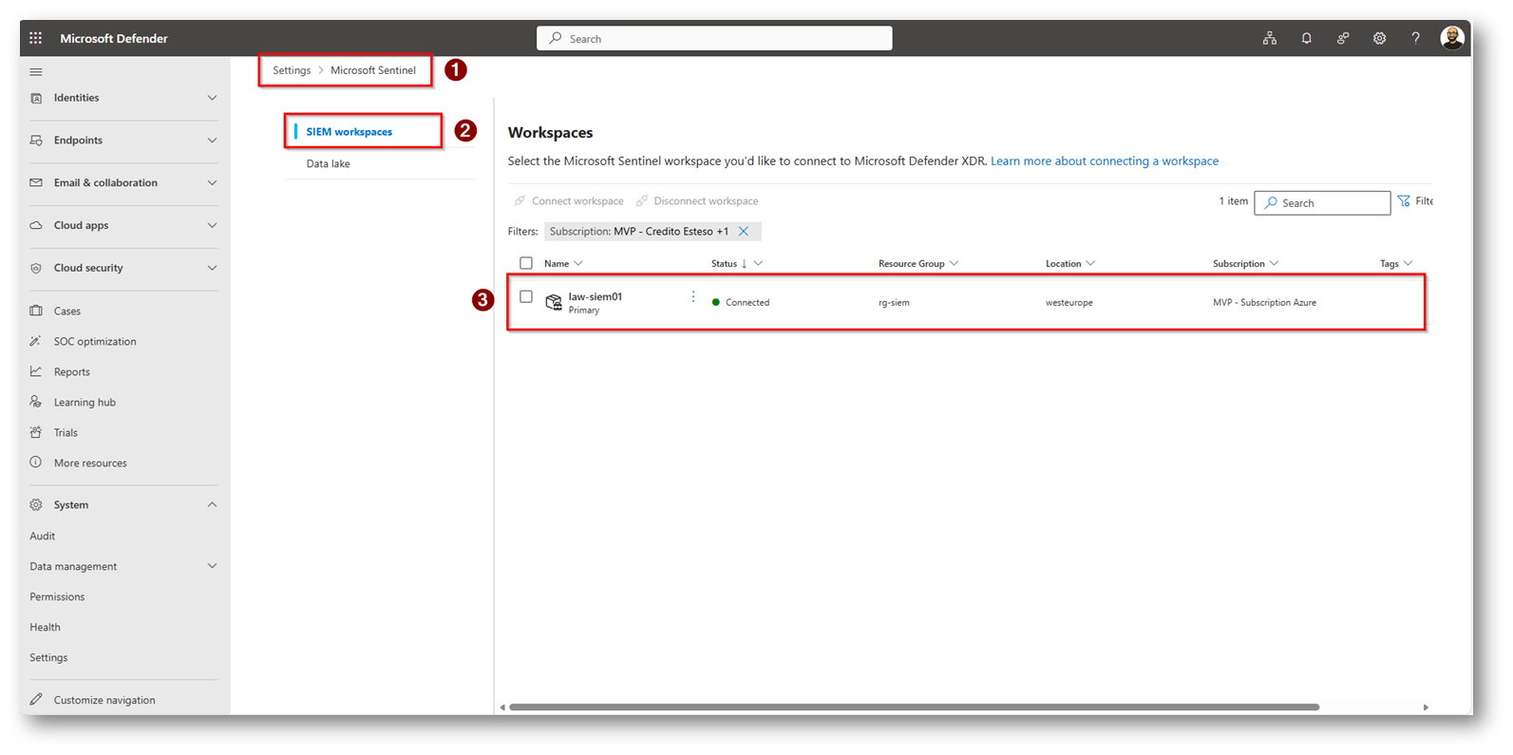Viewport: 1513px width, 755px height.
Task: Click Customize navigation link
Action: pyautogui.click(x=104, y=700)
